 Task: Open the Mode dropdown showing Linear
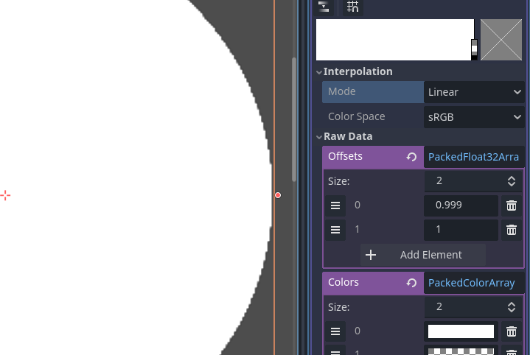(x=474, y=92)
